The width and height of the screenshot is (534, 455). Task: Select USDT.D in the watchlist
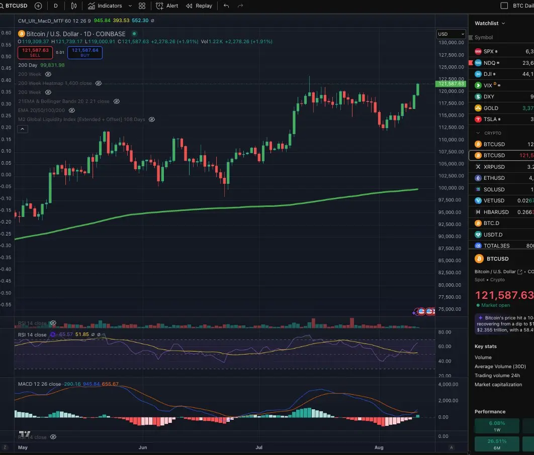click(501, 235)
